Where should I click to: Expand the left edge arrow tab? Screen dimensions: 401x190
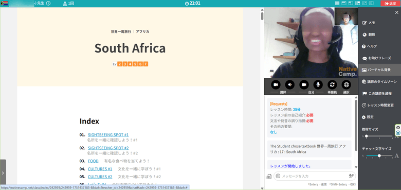[3, 173]
